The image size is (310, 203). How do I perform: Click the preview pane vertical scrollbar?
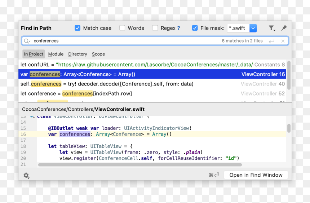[x=289, y=128]
